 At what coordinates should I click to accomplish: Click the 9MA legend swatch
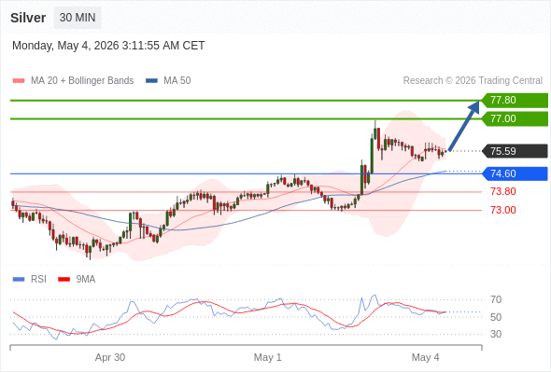64,280
